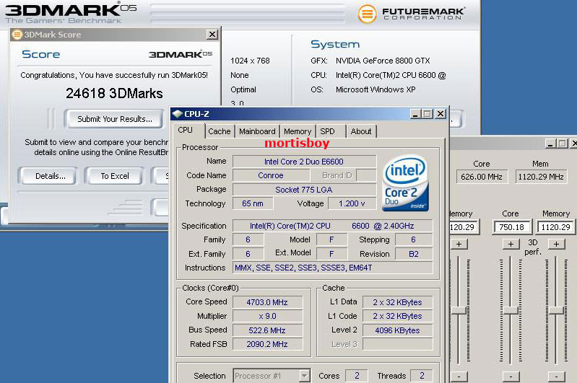Click the L1 Code 2 x 32 KBytes value
This screenshot has width=577, height=383.
coord(397,316)
